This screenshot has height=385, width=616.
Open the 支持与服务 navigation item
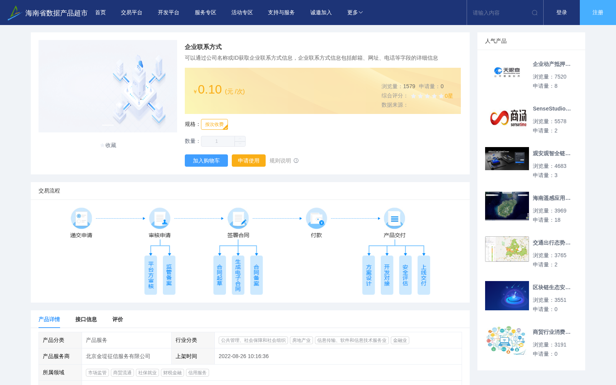point(281,13)
